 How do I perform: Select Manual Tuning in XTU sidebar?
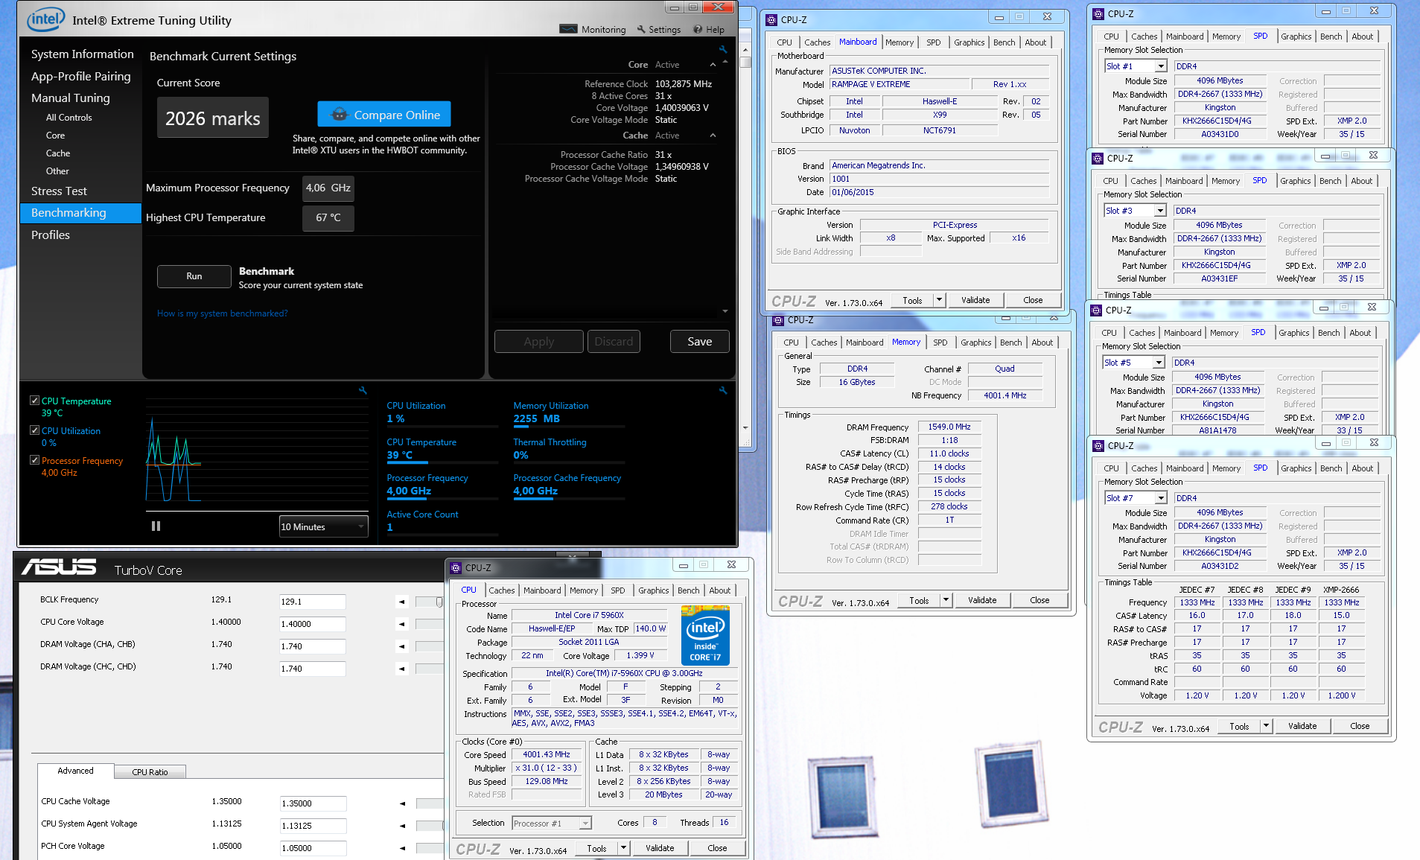point(71,98)
